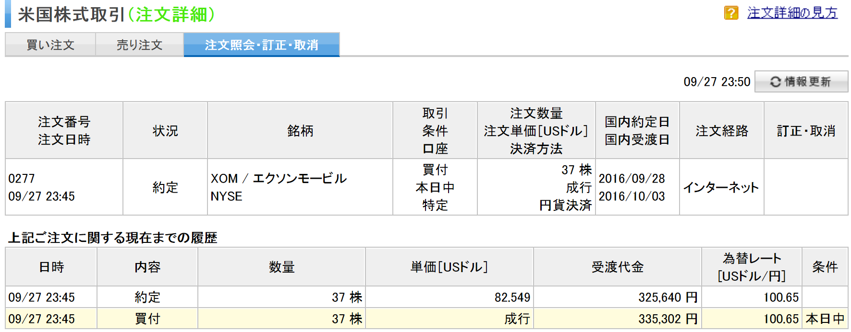
Task: Switch to the 買い注文 tab
Action: (50, 45)
